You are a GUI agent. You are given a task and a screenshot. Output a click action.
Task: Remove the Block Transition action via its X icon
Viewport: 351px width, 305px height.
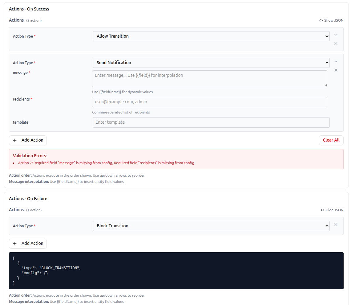[x=336, y=225]
